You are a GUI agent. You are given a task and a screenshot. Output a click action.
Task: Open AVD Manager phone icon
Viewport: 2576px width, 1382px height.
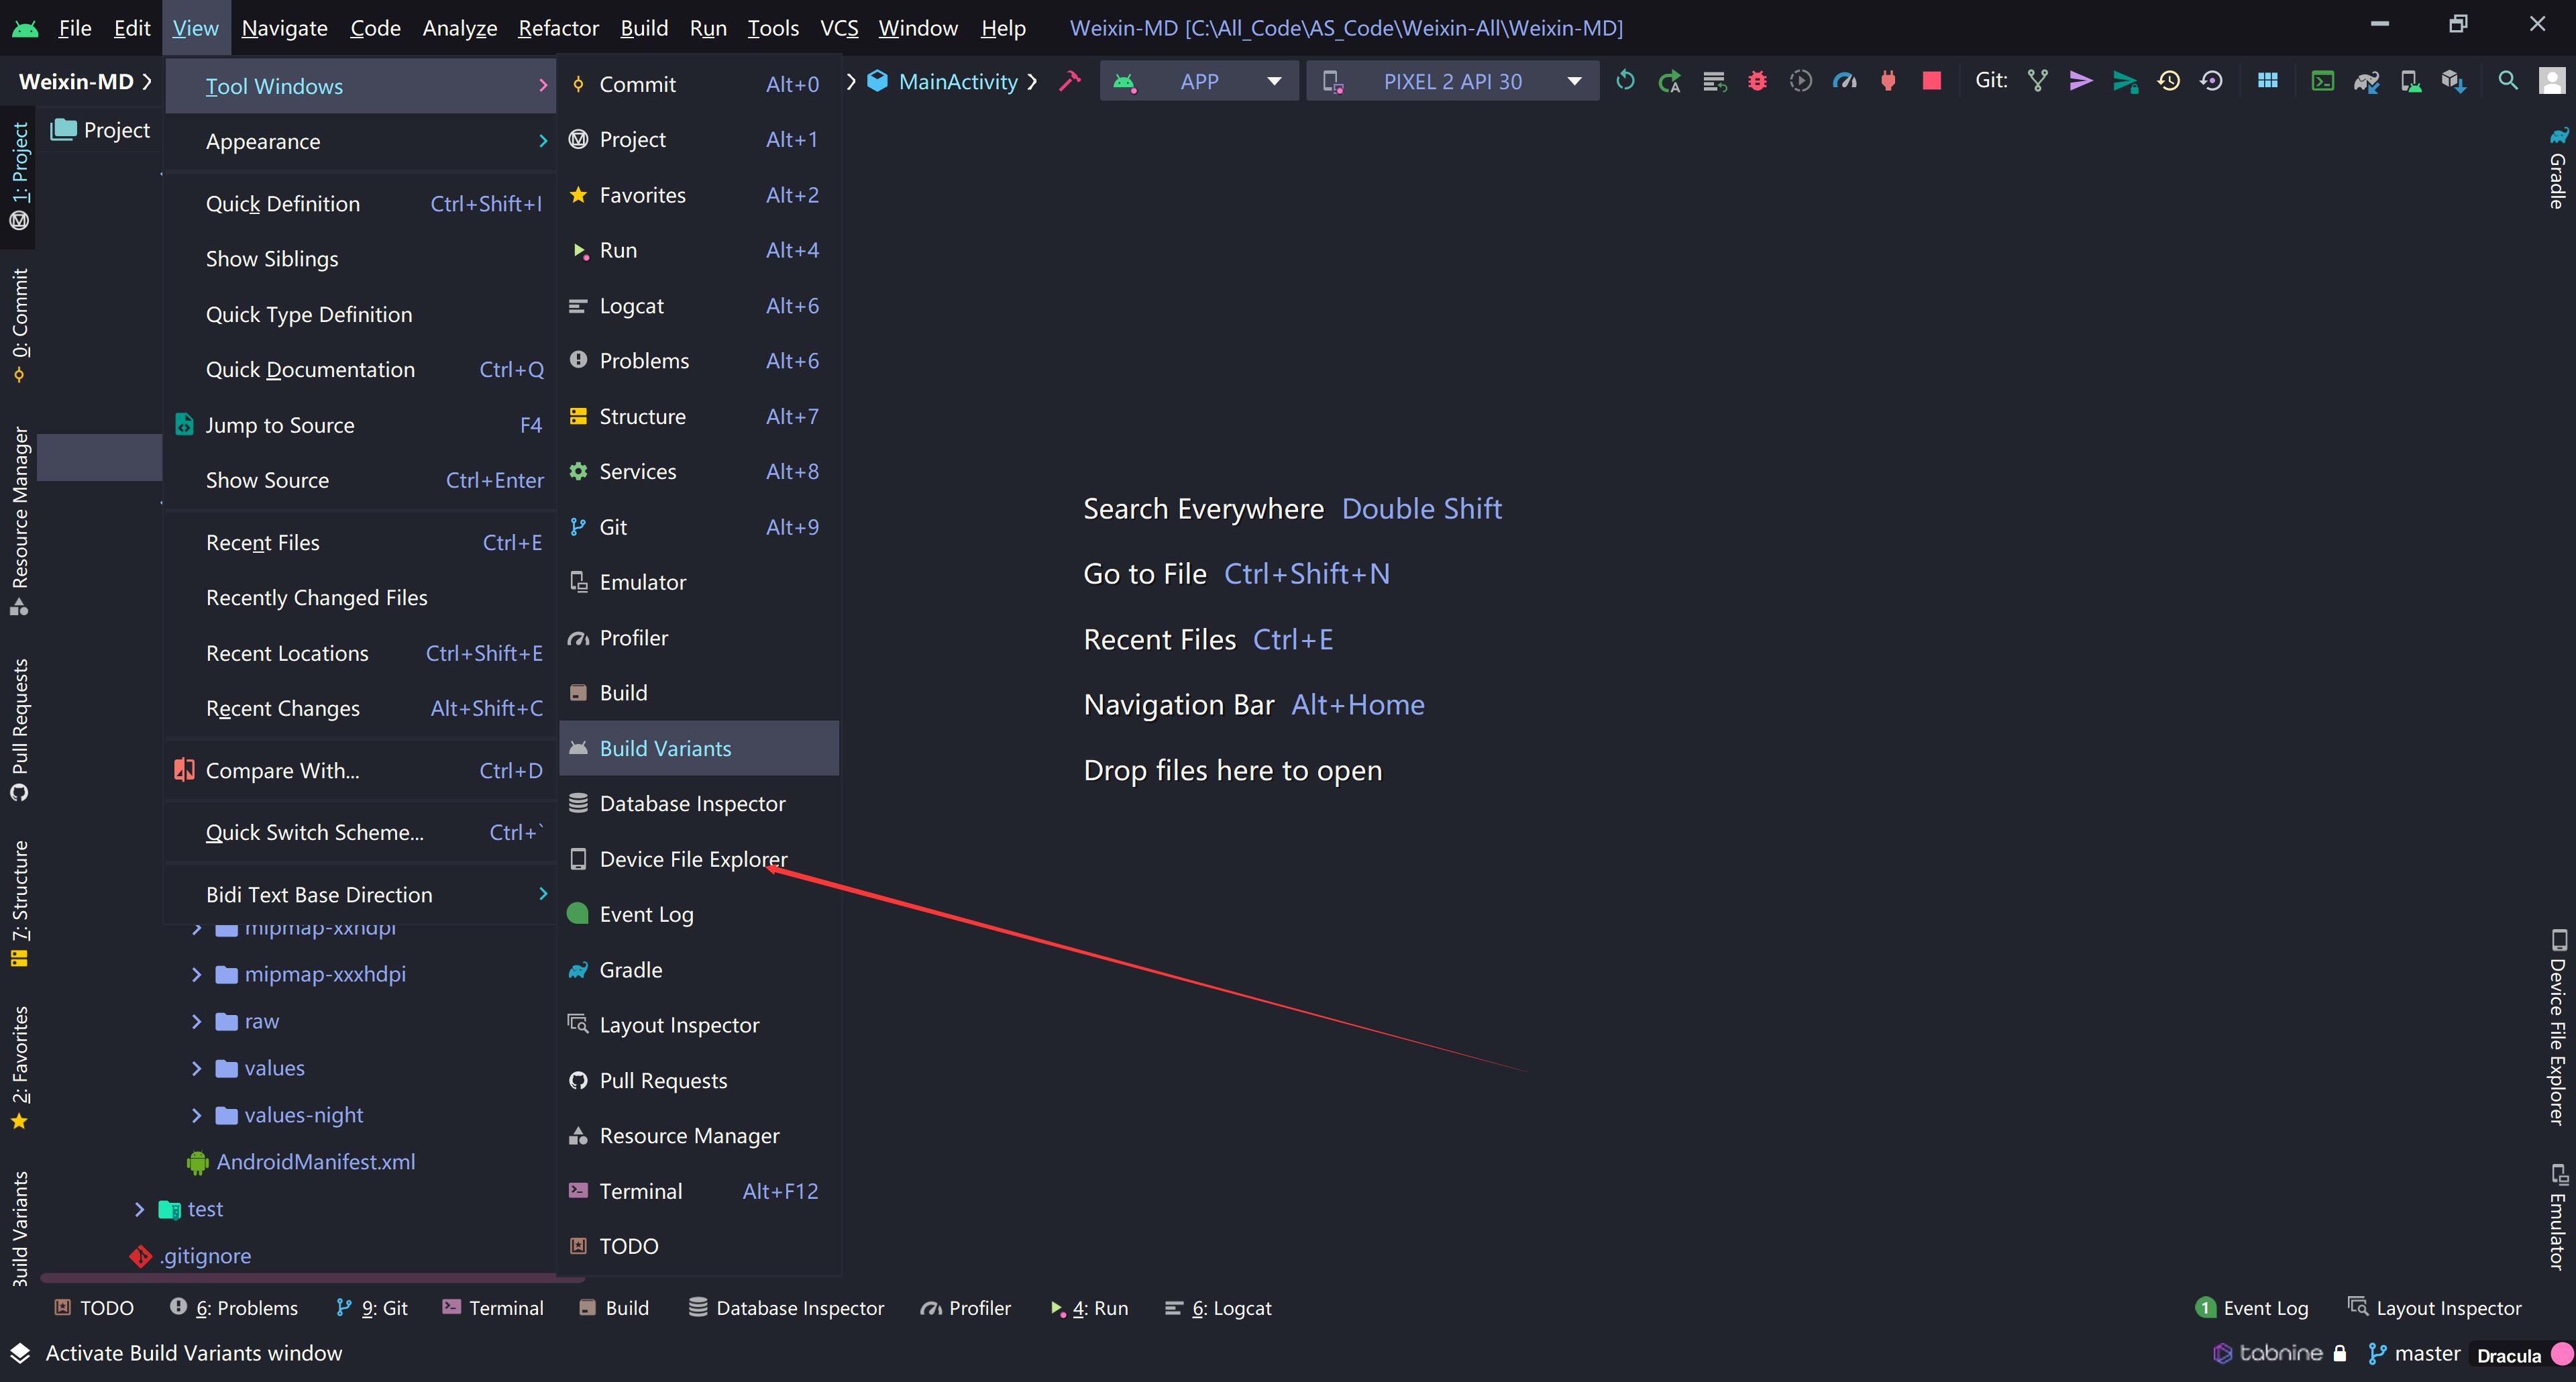point(2410,81)
